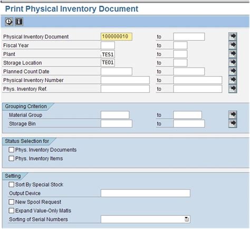Focus the Storage Bin from field
Image resolution: width=250 pixels, height=229 pixels.
point(117,123)
